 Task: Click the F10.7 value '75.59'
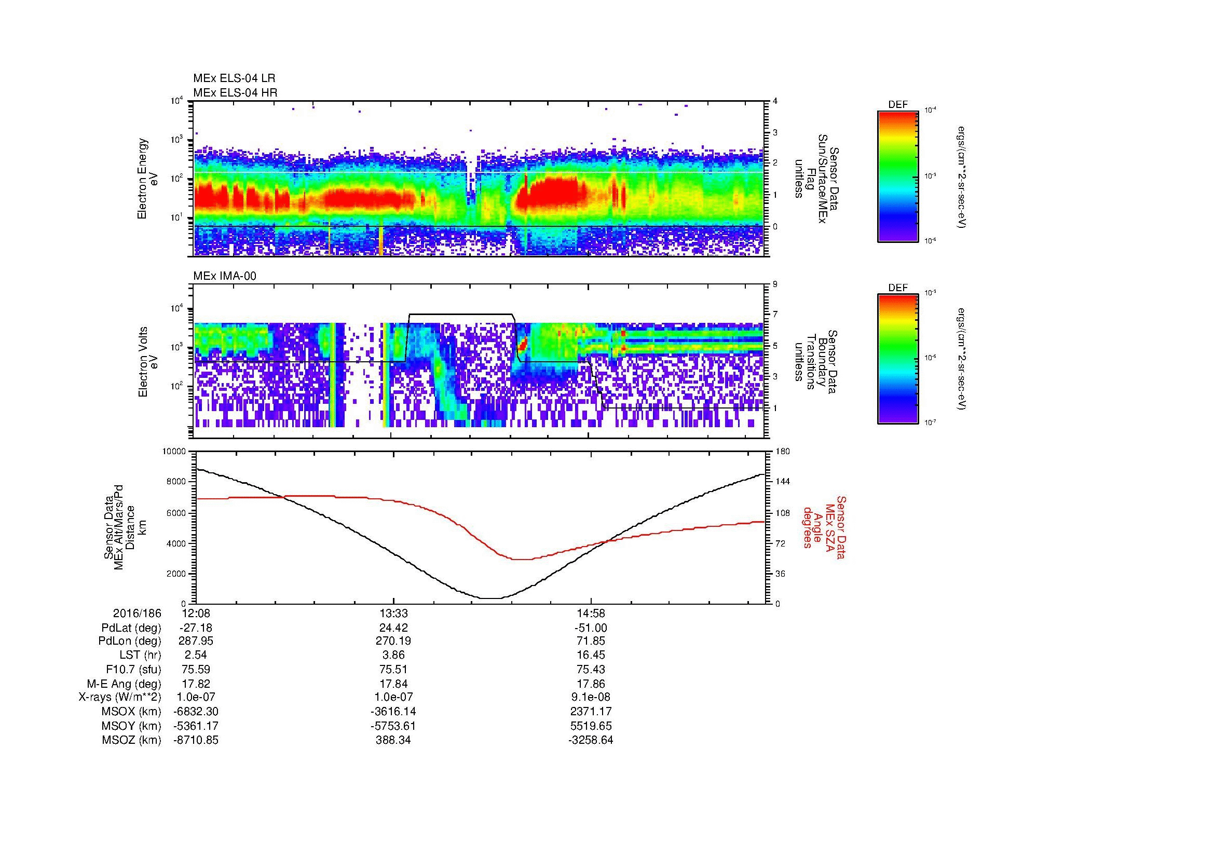coord(196,669)
